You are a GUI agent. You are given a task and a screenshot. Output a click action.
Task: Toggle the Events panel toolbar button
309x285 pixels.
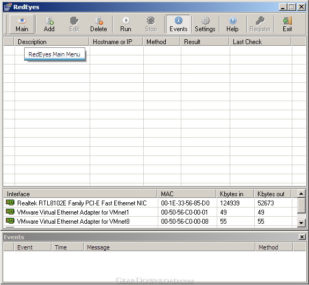178,24
